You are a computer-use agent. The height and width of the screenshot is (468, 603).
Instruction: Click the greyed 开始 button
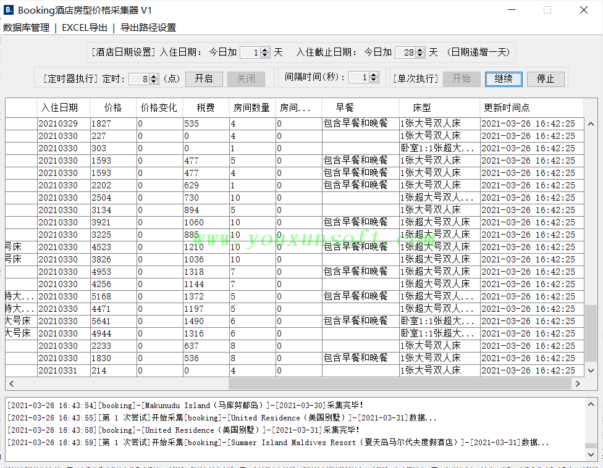click(x=462, y=79)
